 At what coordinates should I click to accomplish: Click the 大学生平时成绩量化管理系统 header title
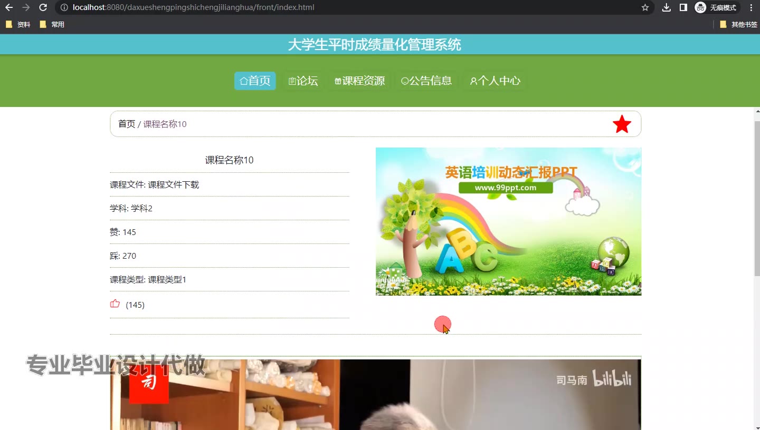(375, 45)
